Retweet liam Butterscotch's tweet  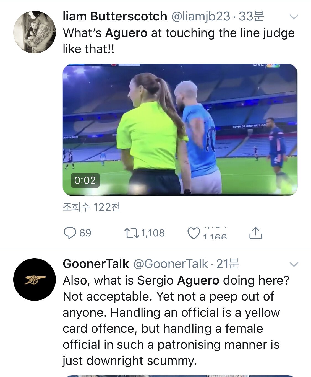tap(132, 233)
